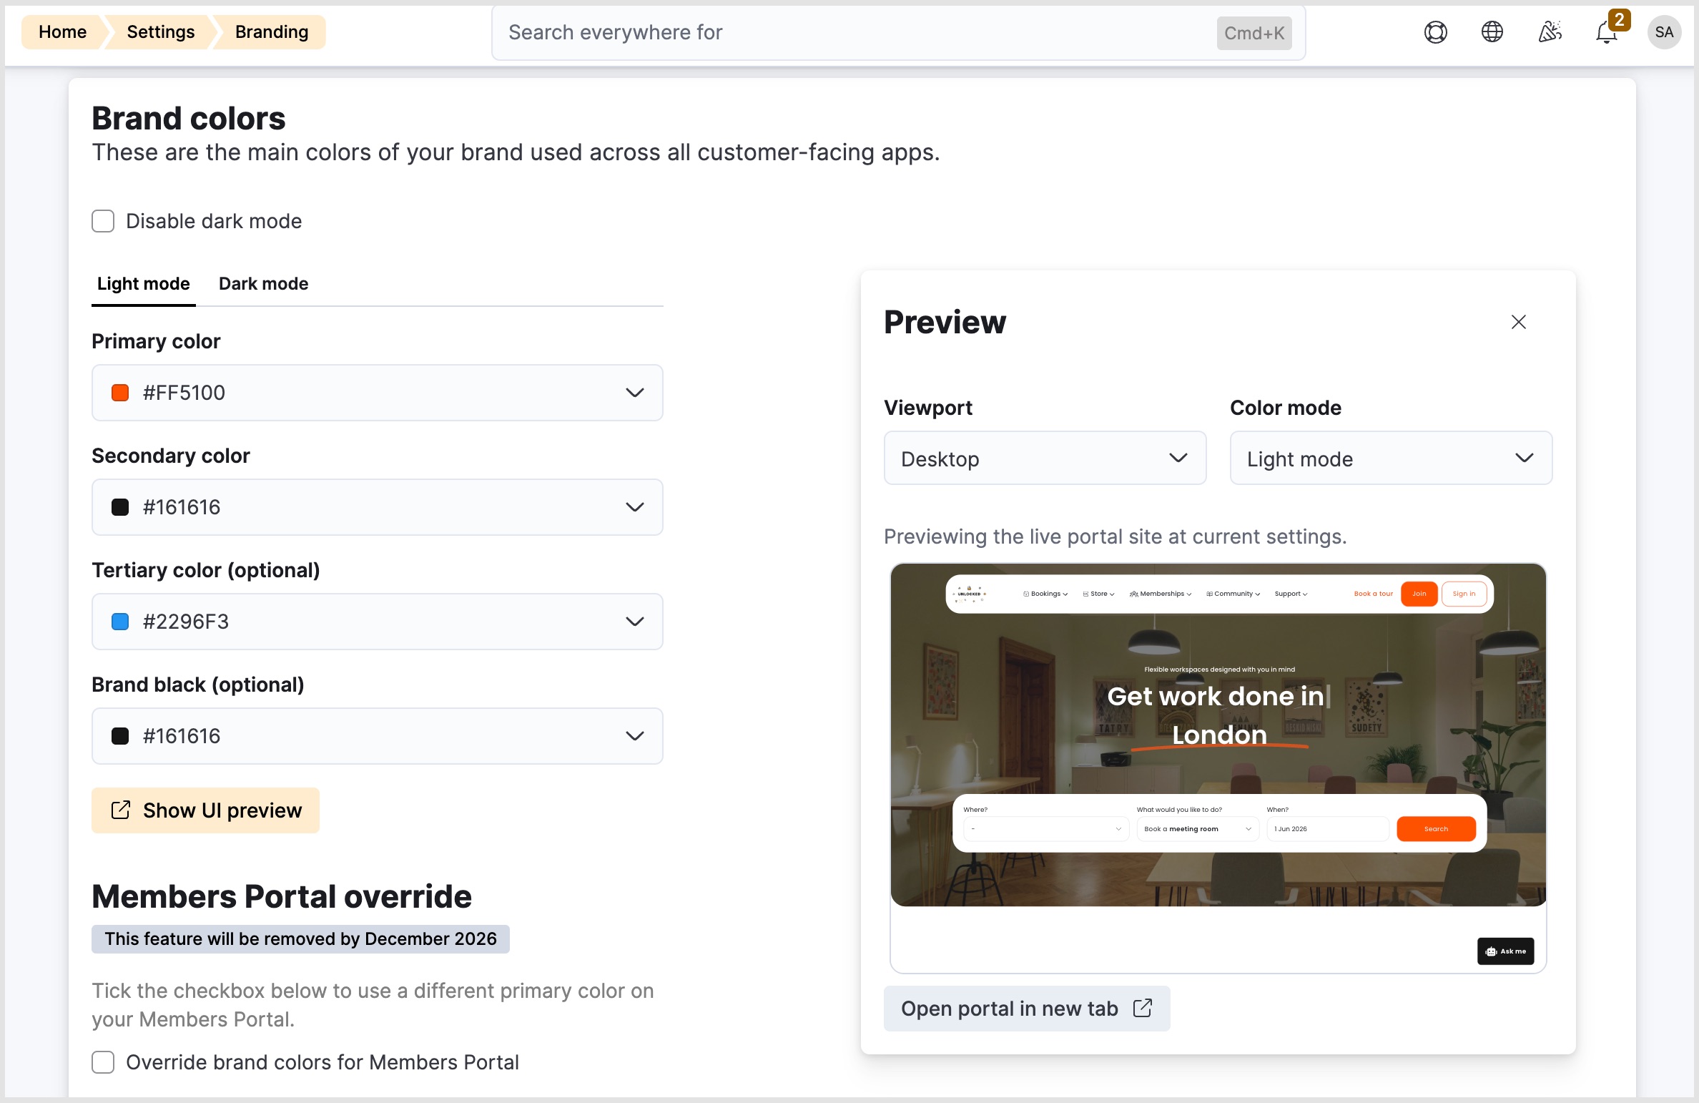
Task: Select Branding breadcrumb
Action: 272,32
